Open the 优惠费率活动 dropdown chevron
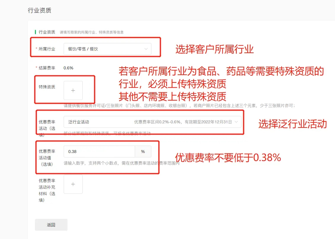This screenshot has height=239, width=335. (x=236, y=122)
